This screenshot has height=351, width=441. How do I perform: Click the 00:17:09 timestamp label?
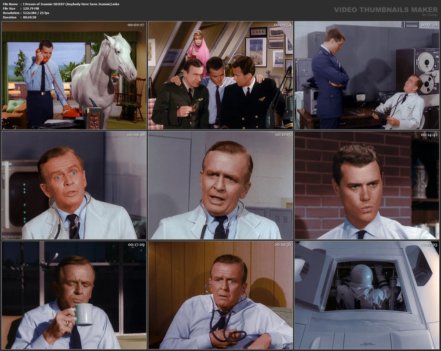pyautogui.click(x=136, y=245)
